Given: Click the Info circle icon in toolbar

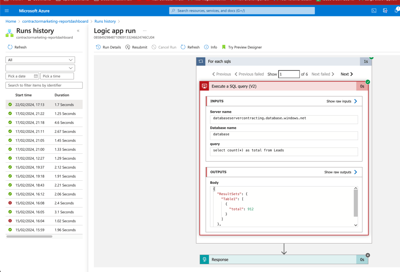Looking at the screenshot, I should (206, 47).
